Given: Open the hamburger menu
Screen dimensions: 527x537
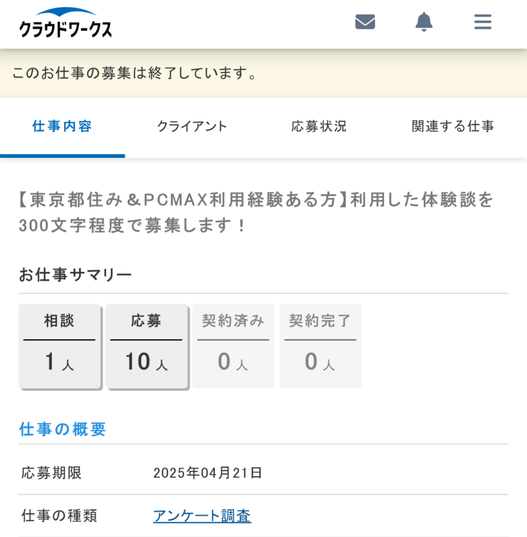Looking at the screenshot, I should pyautogui.click(x=483, y=22).
